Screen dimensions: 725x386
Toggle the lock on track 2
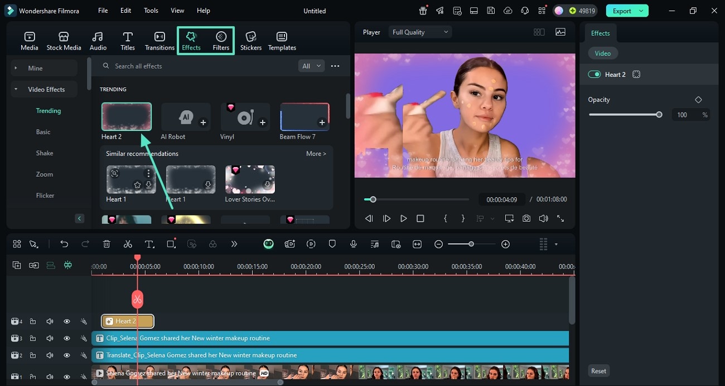(33, 355)
